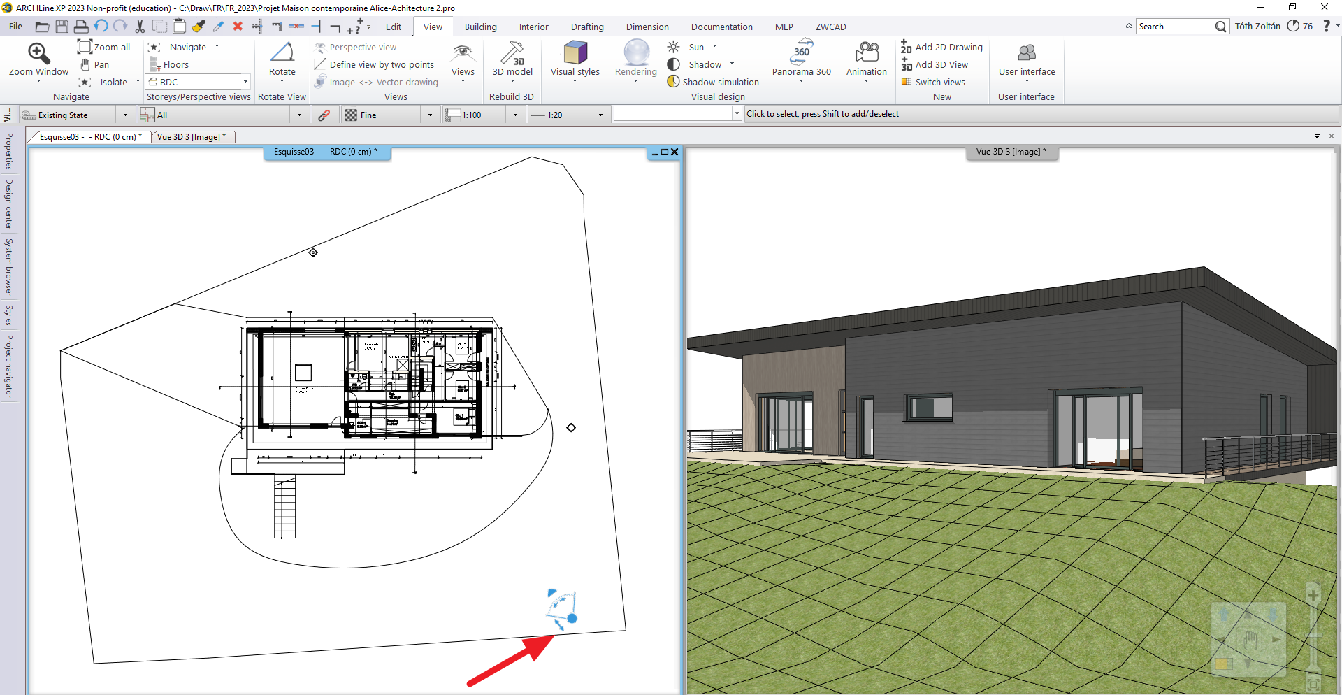Screen dimensions: 1342x695
Task: Expand the RDC storey dropdown
Action: click(x=245, y=82)
